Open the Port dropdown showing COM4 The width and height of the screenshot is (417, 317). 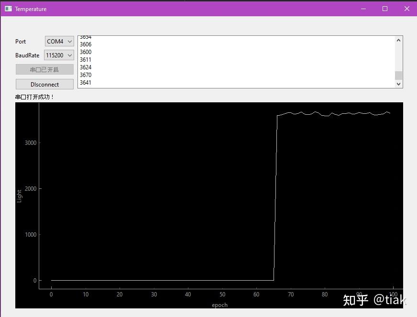click(58, 41)
